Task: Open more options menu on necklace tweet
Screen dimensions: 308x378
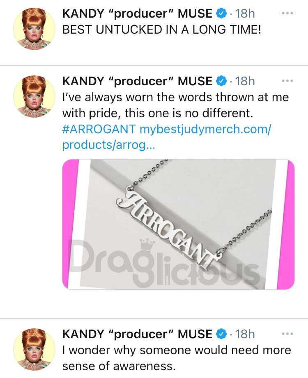Action: click(x=287, y=81)
